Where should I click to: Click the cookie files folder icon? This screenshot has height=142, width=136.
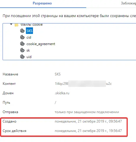(x=16, y=25)
